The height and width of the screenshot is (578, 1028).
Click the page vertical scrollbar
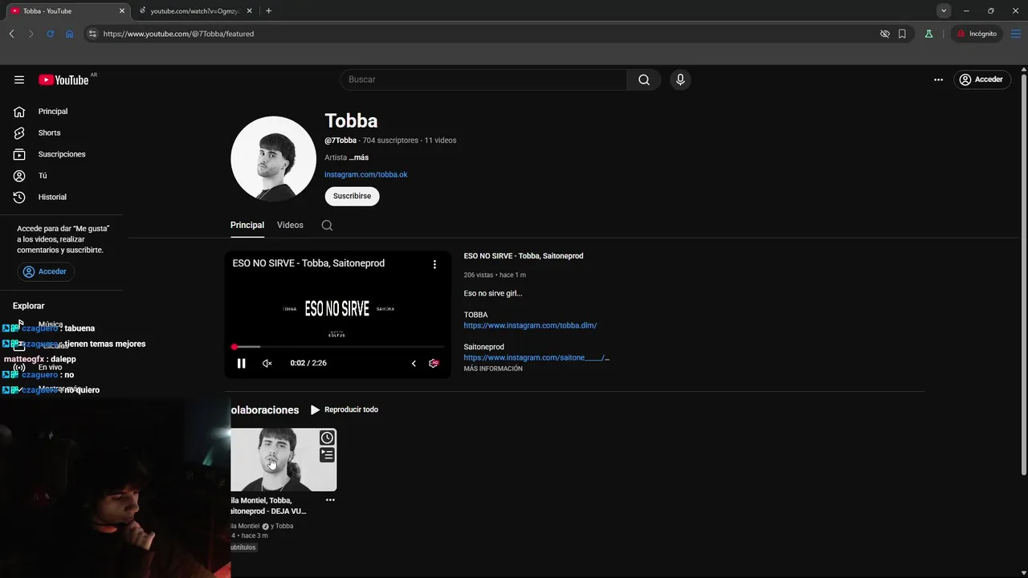[x=1023, y=273]
